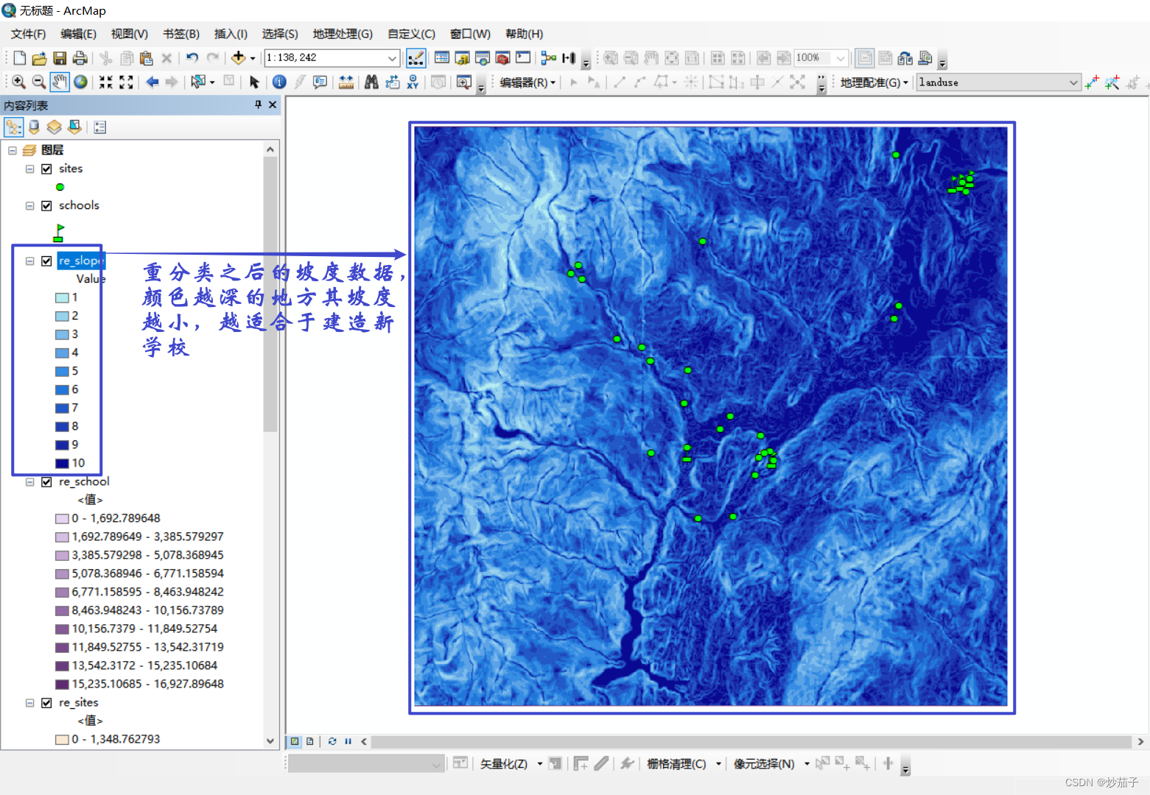
Task: Collapse the schools layer legend
Action: (29, 205)
